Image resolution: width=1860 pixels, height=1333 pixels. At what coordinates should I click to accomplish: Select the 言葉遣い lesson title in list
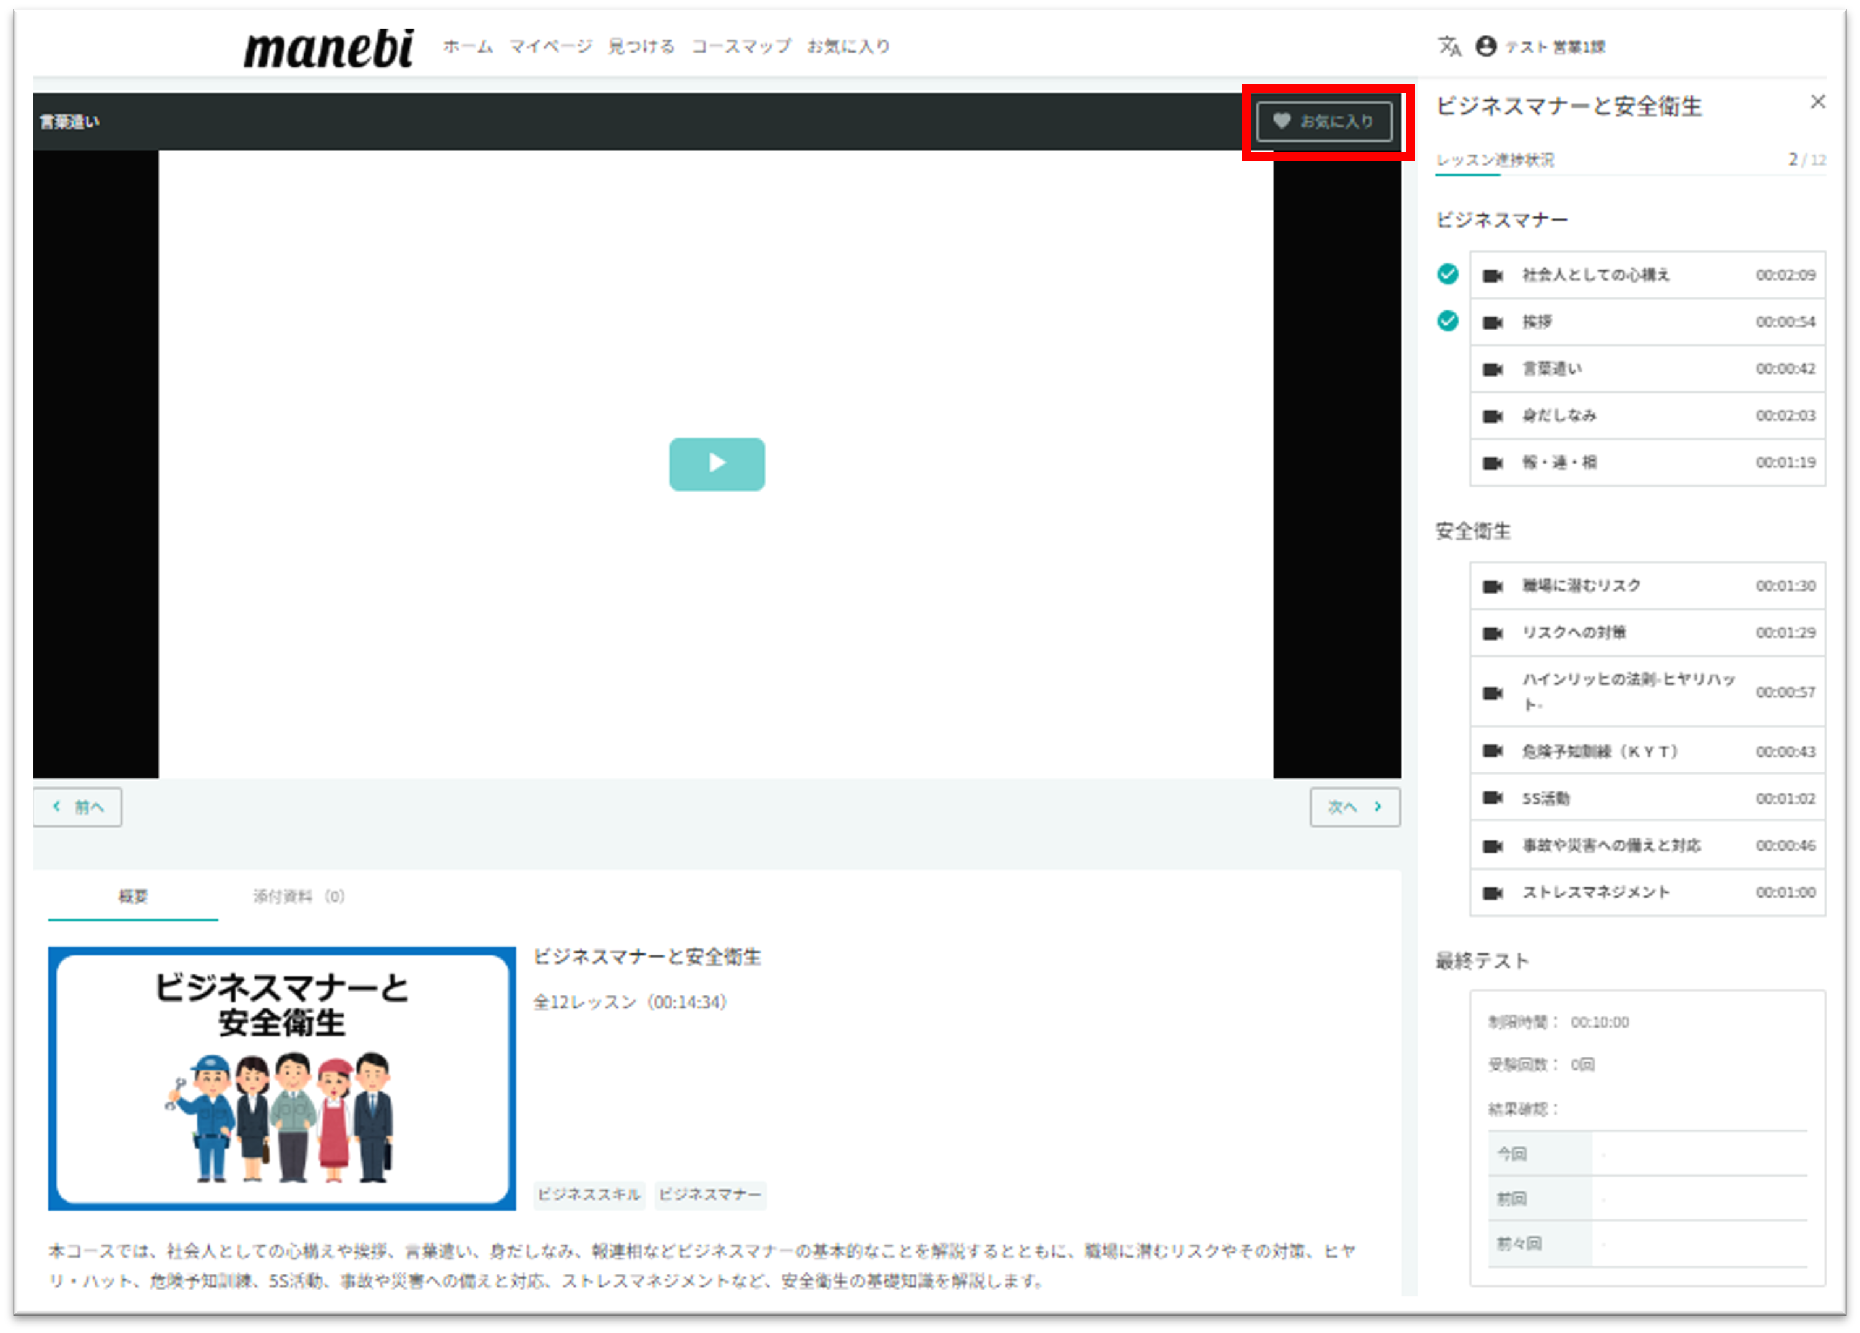point(1551,368)
